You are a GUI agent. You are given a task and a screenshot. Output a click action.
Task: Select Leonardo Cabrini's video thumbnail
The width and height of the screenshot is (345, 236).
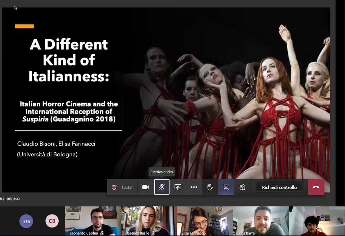tap(93, 221)
